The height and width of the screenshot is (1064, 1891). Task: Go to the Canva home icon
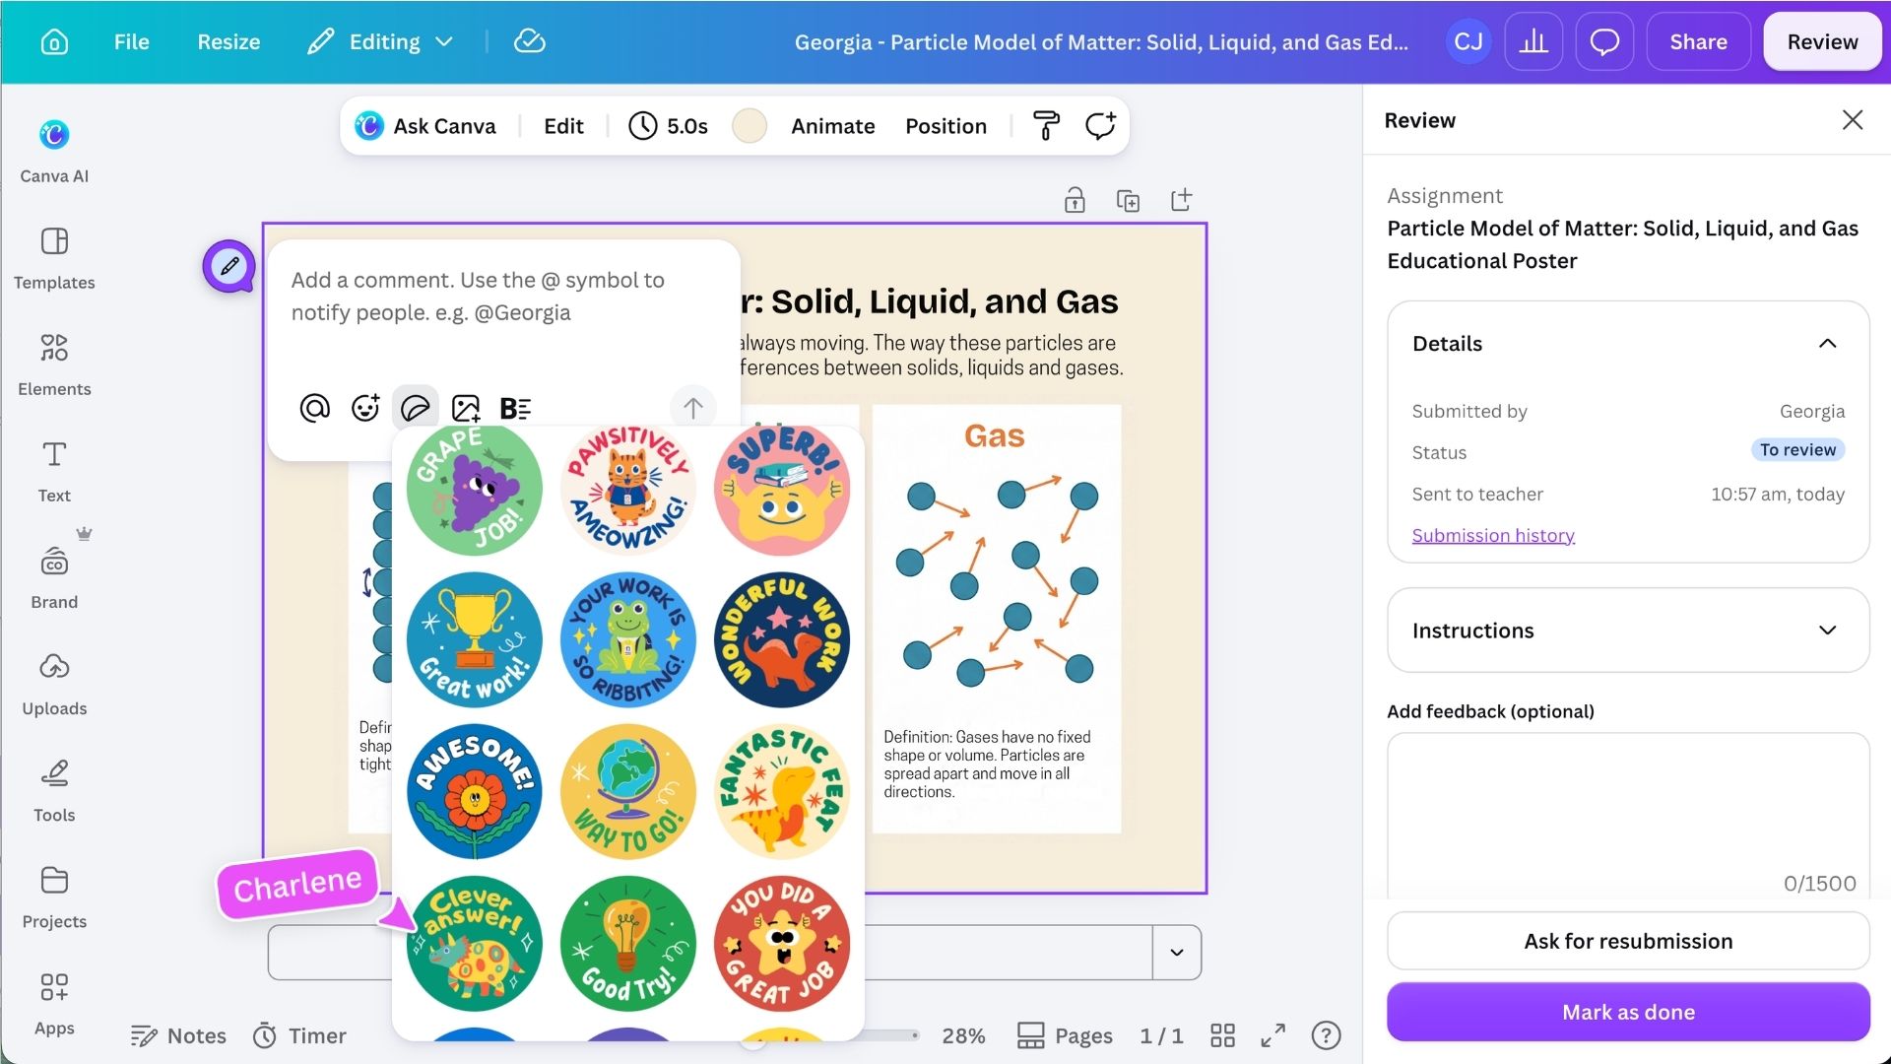(54, 41)
